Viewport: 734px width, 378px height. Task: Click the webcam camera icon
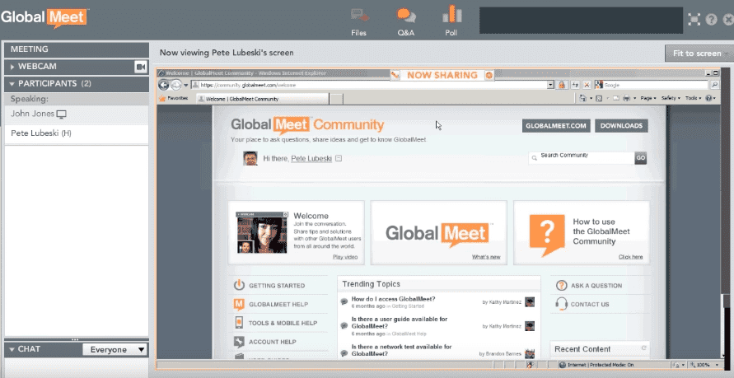[x=140, y=67]
